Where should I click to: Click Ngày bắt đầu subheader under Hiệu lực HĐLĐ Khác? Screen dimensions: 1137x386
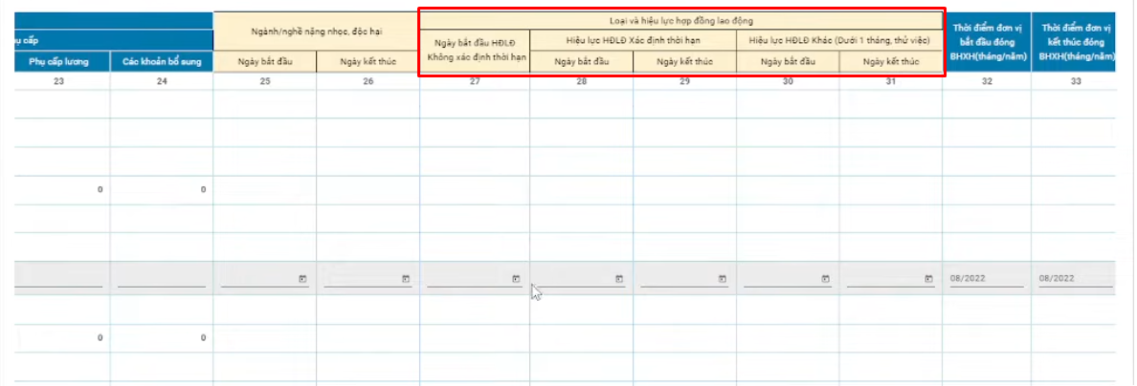click(789, 62)
